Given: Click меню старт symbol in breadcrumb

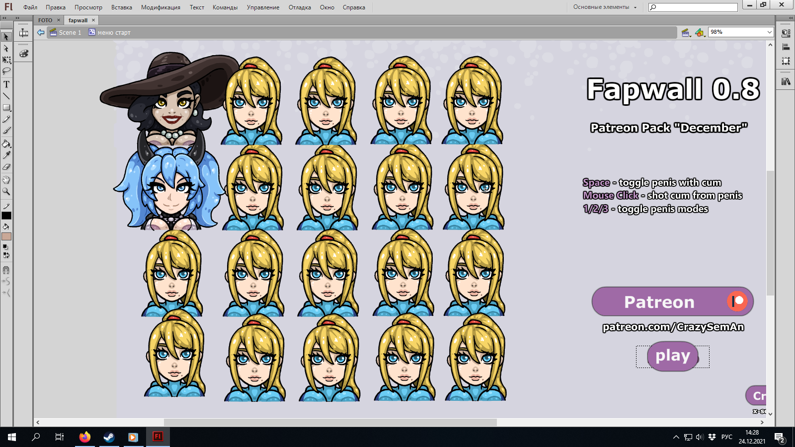Looking at the screenshot, I should (x=110, y=33).
